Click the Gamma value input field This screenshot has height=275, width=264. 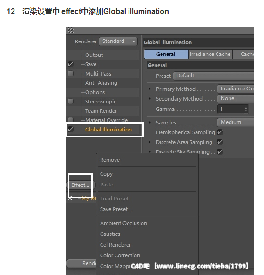[231, 109]
